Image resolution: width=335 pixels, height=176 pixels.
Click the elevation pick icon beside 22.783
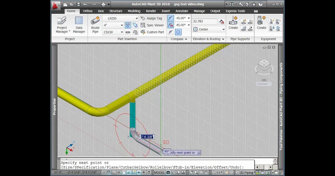coord(222,22)
